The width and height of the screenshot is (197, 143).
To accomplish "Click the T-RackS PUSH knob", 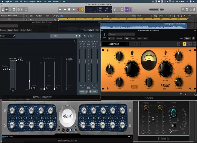I will (132, 69).
